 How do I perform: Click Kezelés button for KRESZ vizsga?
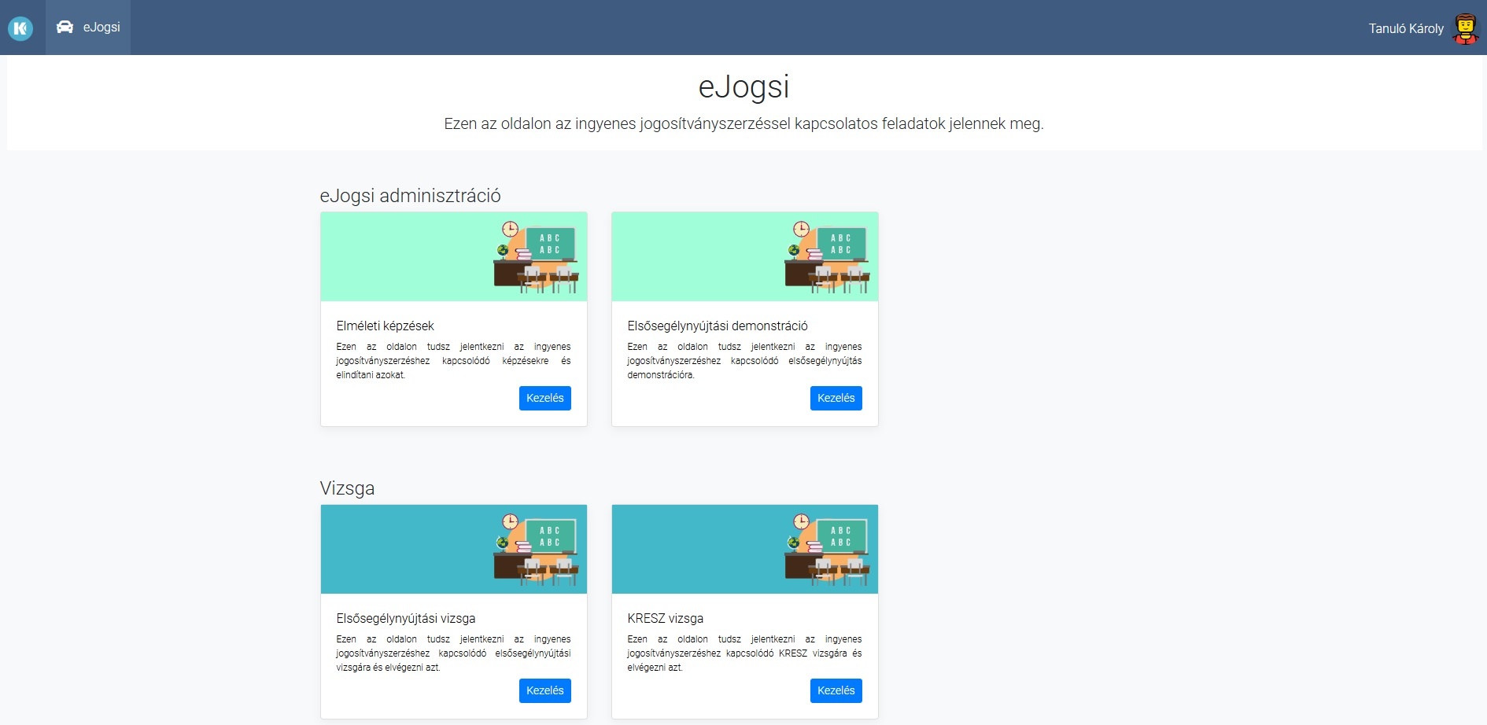pos(836,690)
